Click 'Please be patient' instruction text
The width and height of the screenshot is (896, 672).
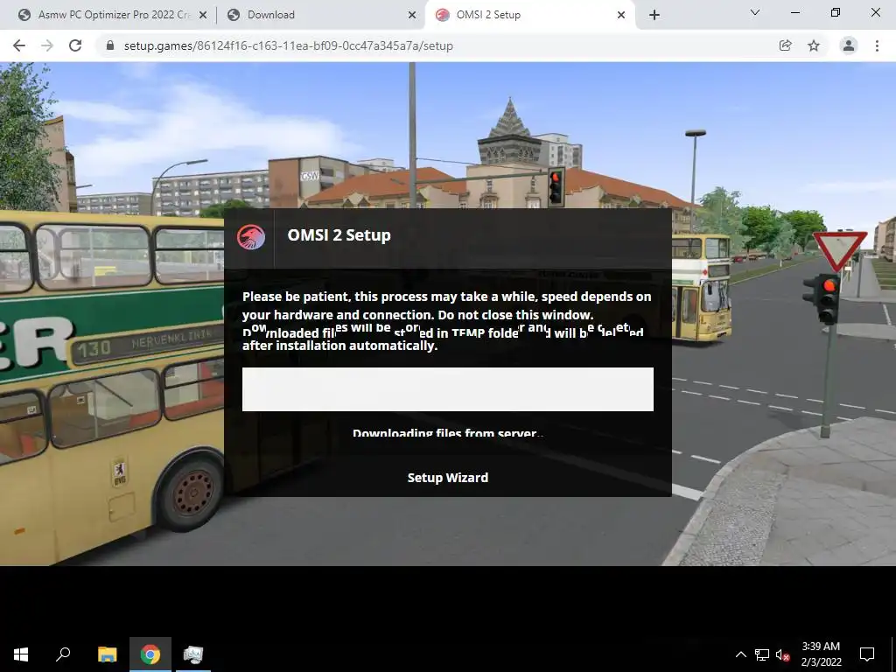pyautogui.click(x=446, y=320)
